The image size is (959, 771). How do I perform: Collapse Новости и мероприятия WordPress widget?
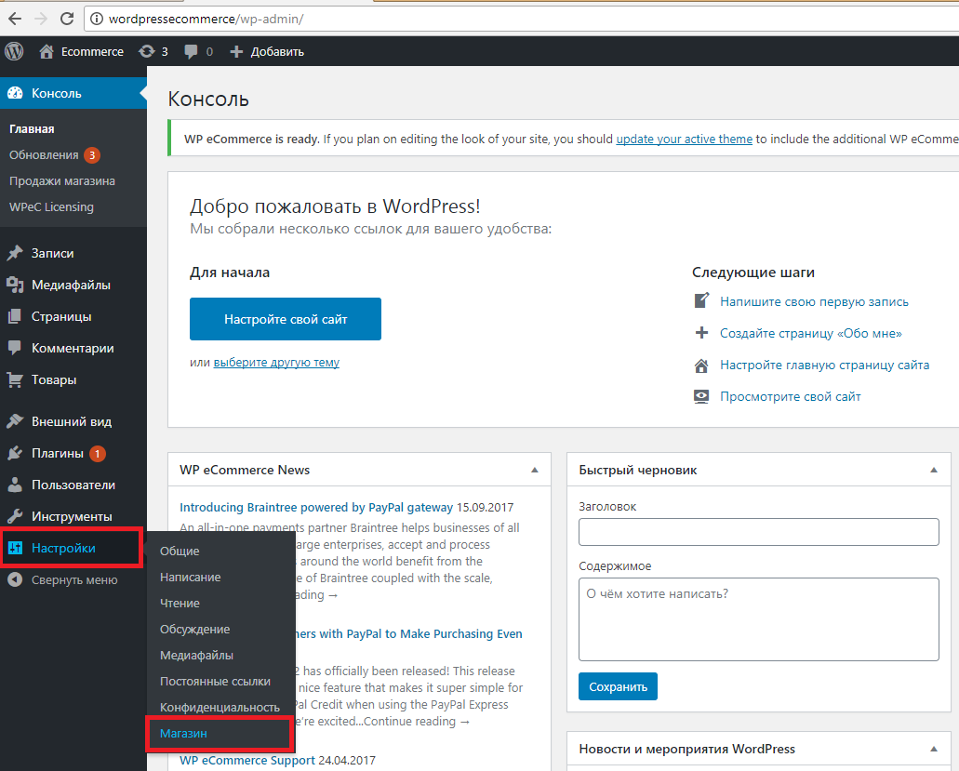click(934, 749)
